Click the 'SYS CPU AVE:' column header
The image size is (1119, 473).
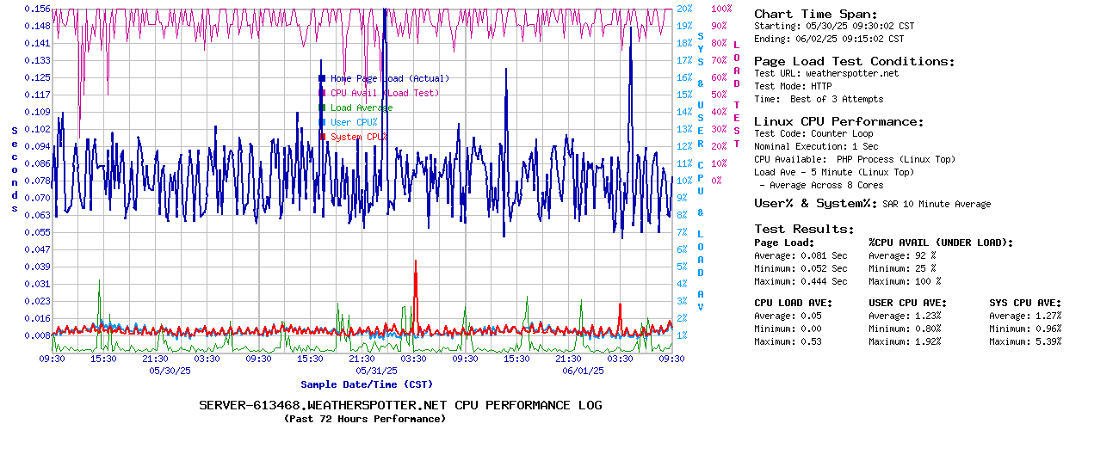click(1025, 303)
